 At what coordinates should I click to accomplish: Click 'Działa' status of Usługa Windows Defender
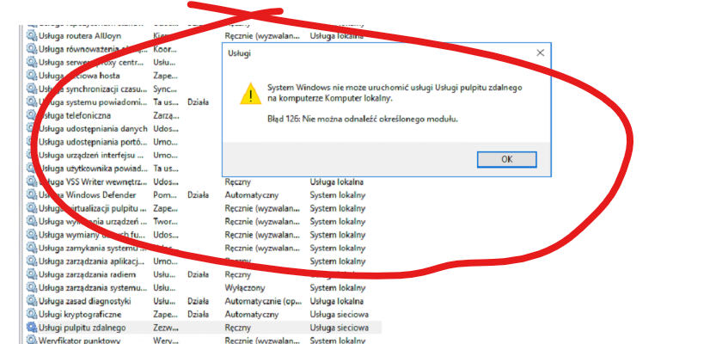coord(199,195)
